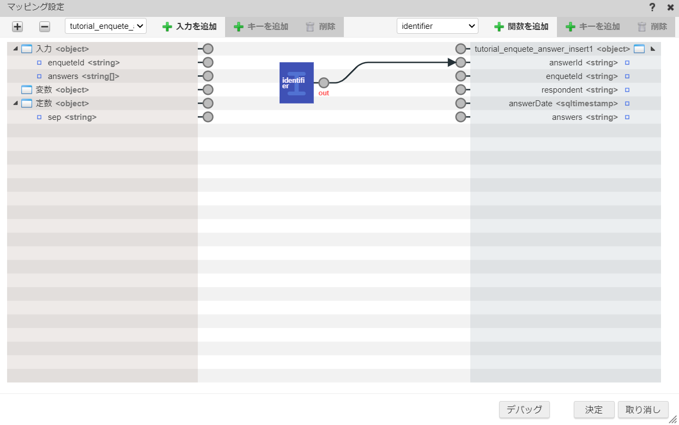Click right キーを追加 button

click(593, 27)
